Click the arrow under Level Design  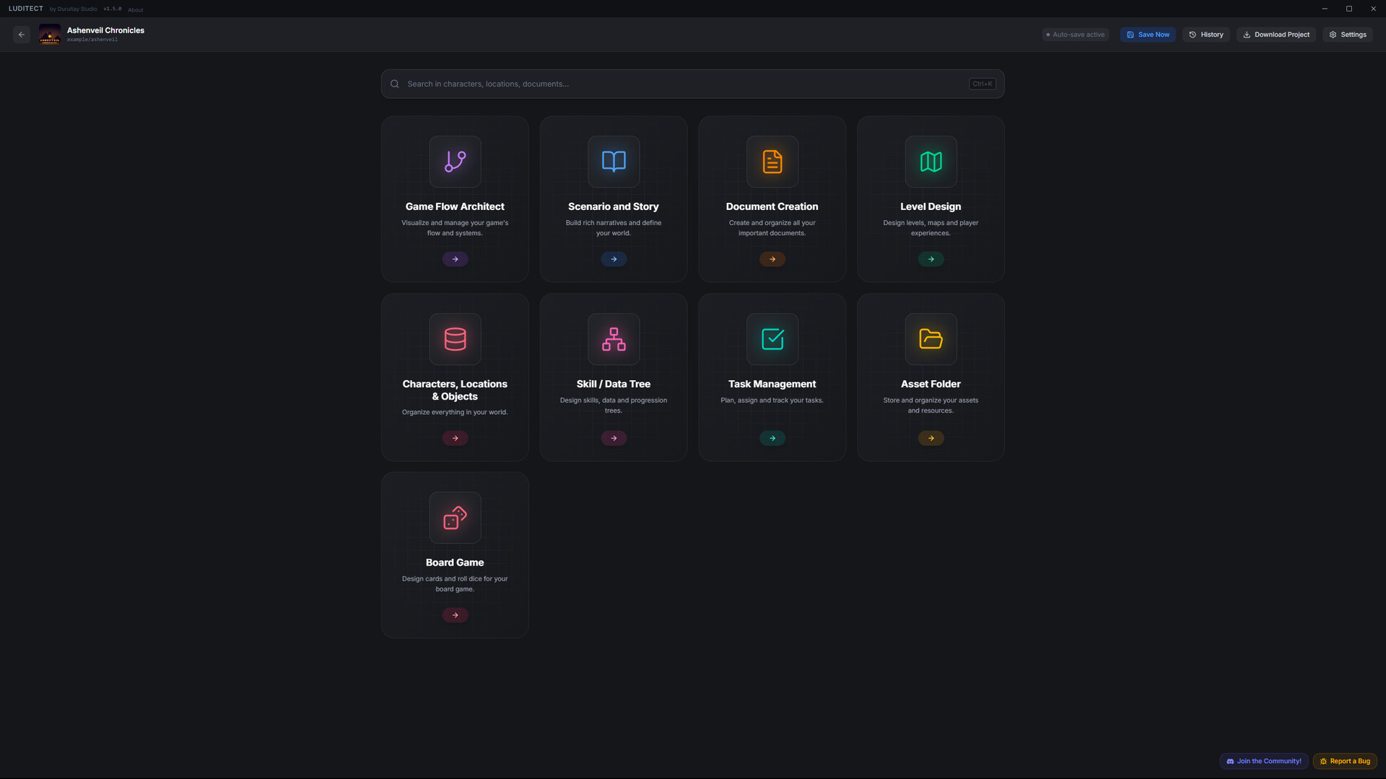tap(930, 259)
